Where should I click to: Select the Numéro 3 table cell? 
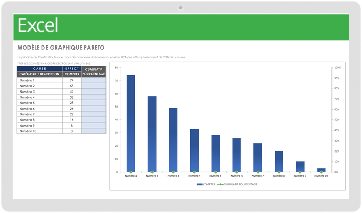pyautogui.click(x=39, y=92)
